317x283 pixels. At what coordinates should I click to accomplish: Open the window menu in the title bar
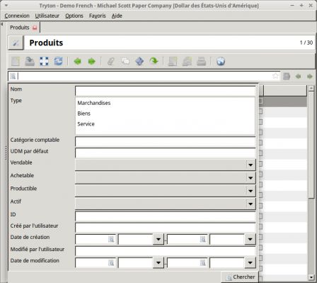coord(6,5)
